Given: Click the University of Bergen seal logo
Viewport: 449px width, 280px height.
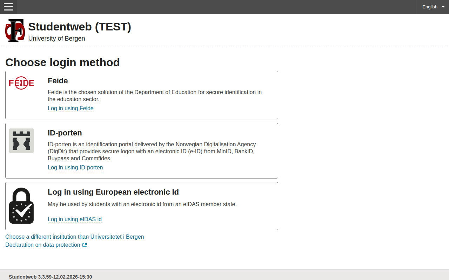Looking at the screenshot, I should tap(15, 30).
